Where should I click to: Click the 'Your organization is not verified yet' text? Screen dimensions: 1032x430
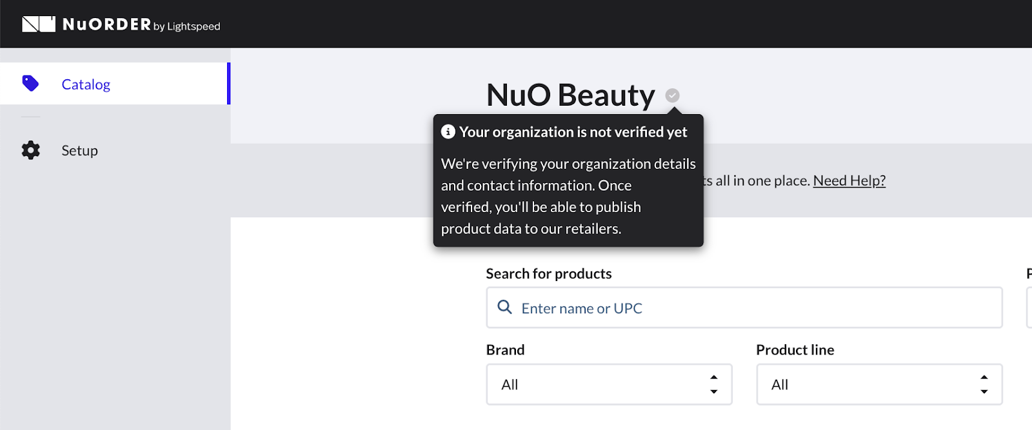coord(573,132)
